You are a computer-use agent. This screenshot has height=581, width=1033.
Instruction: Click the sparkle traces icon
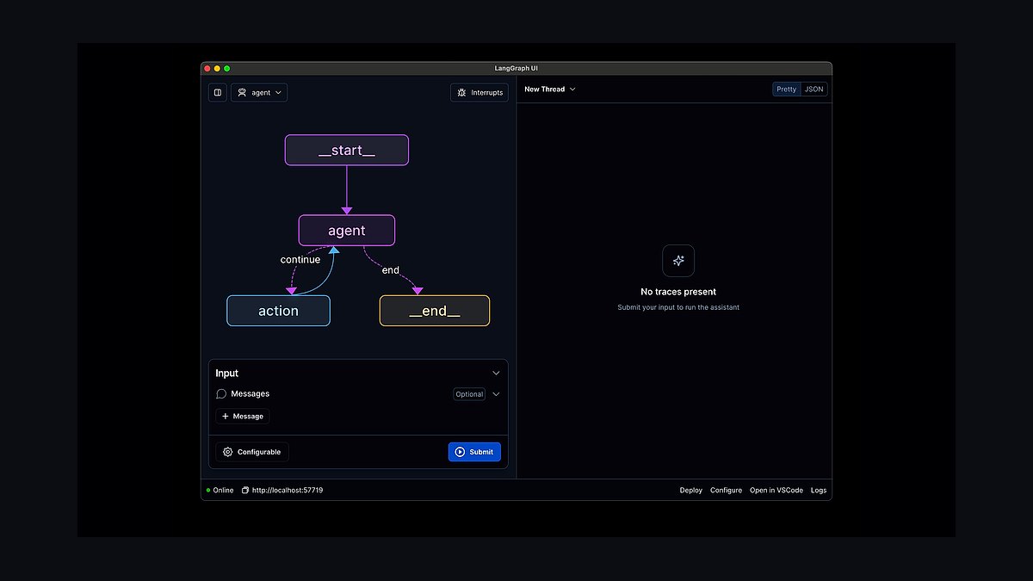coord(678,261)
